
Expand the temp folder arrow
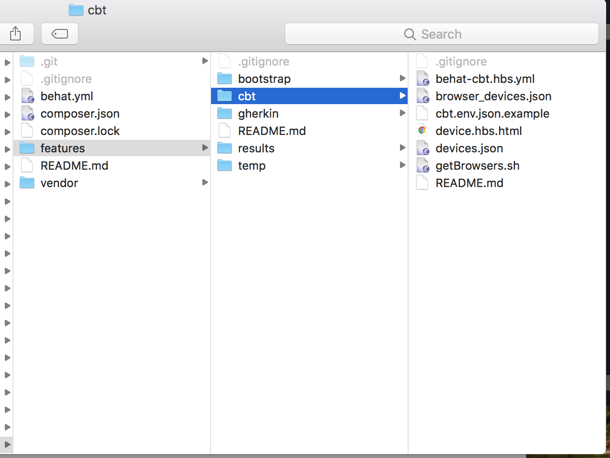(x=402, y=165)
